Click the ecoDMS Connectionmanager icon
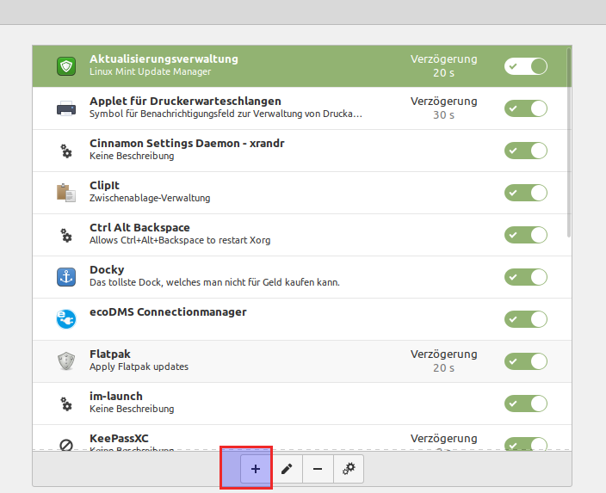Image resolution: width=606 pixels, height=493 pixels. (x=66, y=318)
